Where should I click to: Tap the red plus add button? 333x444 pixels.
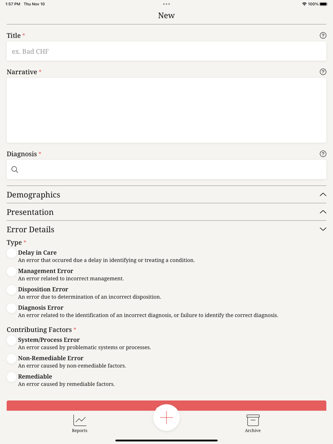[x=166, y=417]
